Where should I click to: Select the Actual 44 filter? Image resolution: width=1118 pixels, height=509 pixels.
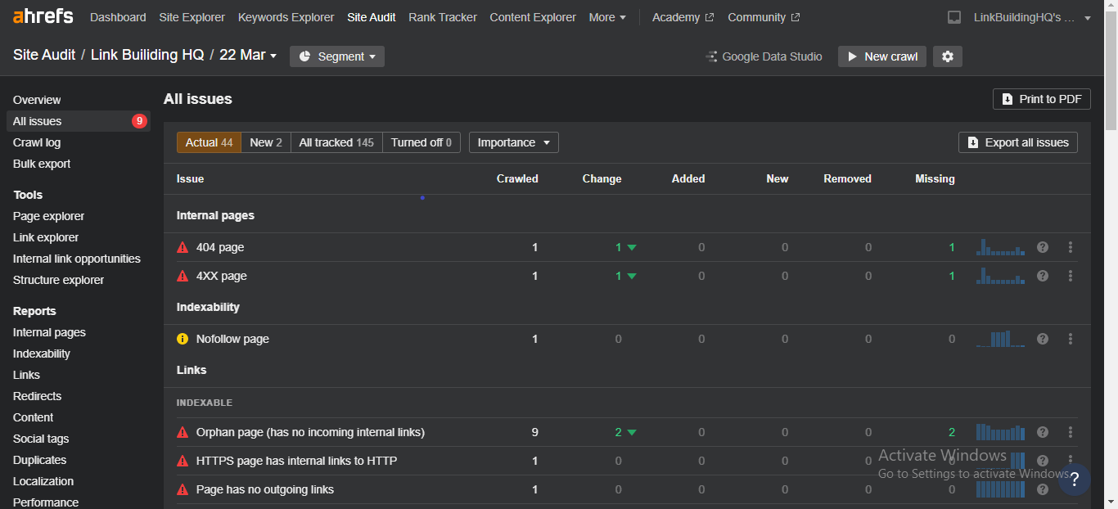209,142
